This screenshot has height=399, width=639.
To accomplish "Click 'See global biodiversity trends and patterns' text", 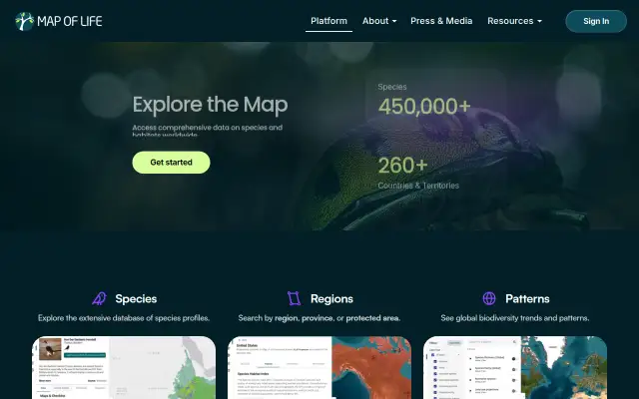I will 515,318.
